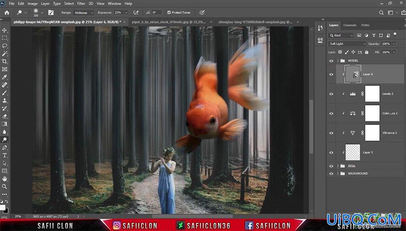
Task: Select the Gradient tool
Action: point(4,124)
